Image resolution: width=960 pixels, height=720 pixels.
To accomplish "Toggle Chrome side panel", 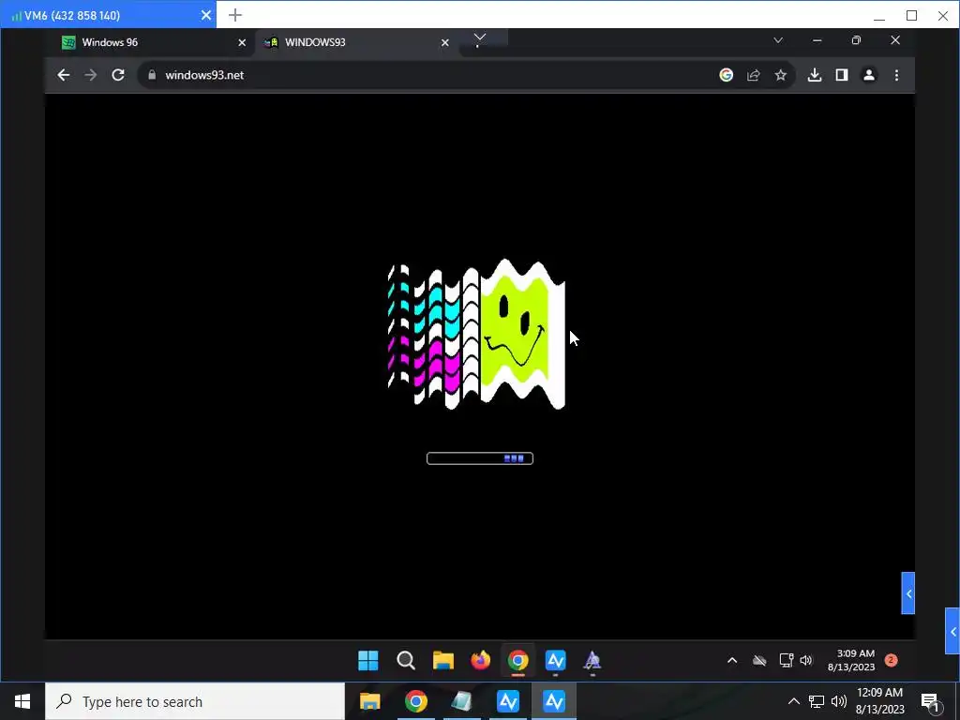I will (842, 75).
